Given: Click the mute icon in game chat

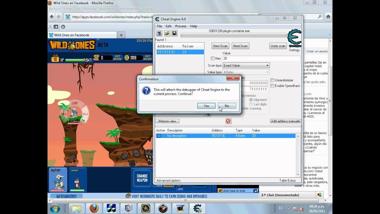Looking at the screenshot, I should 219,191.
